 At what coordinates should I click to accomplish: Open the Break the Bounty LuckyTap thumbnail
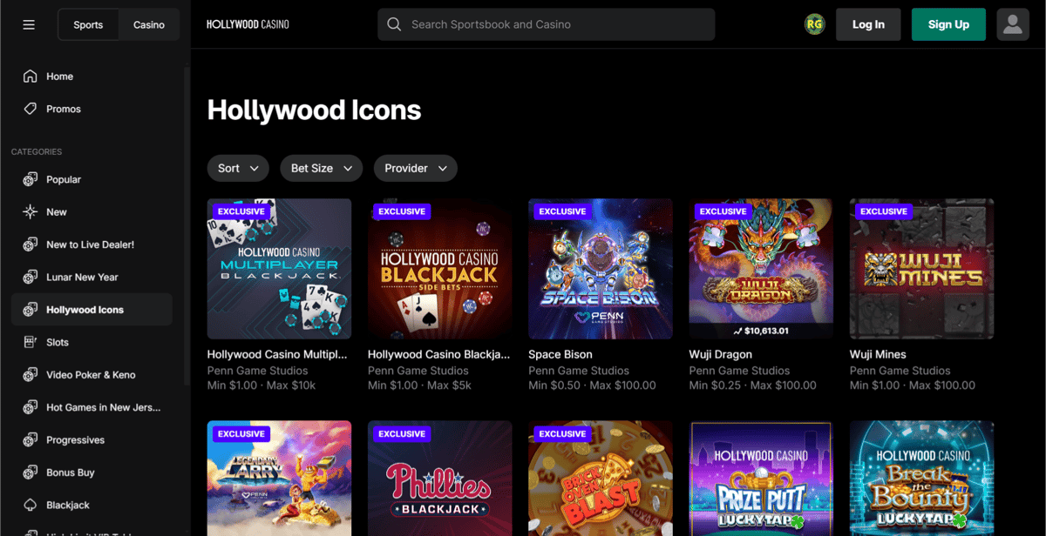click(x=922, y=479)
